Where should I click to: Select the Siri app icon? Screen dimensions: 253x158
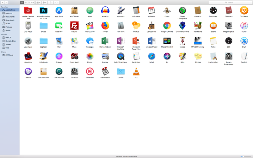tap(167, 56)
